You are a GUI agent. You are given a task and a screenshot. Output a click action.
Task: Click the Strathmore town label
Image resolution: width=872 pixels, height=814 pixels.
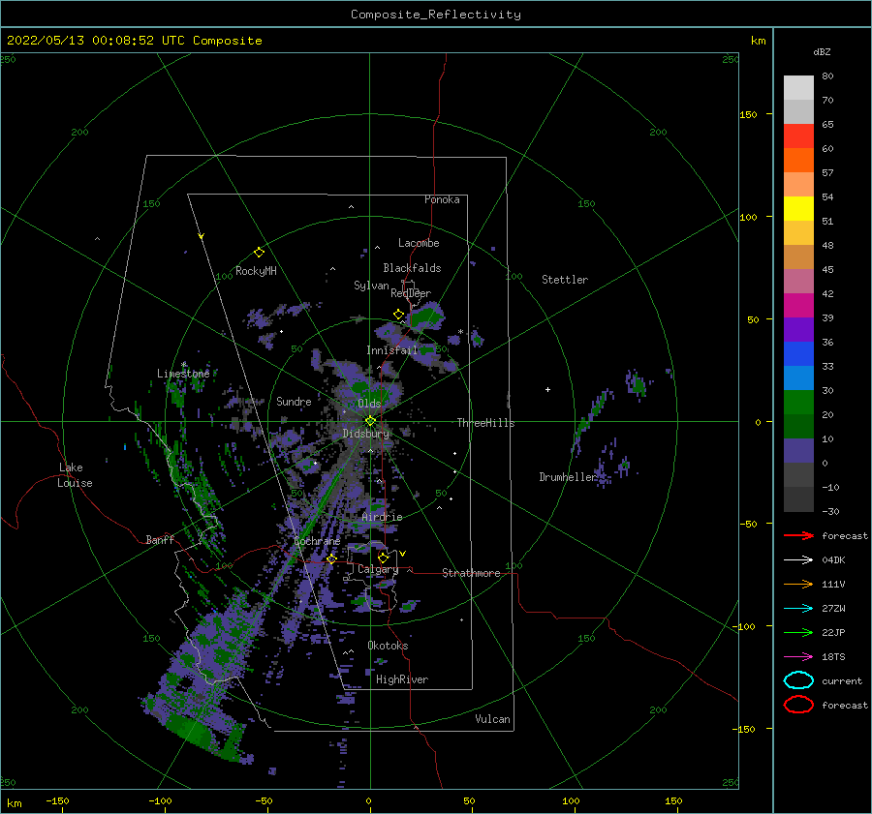coord(471,573)
